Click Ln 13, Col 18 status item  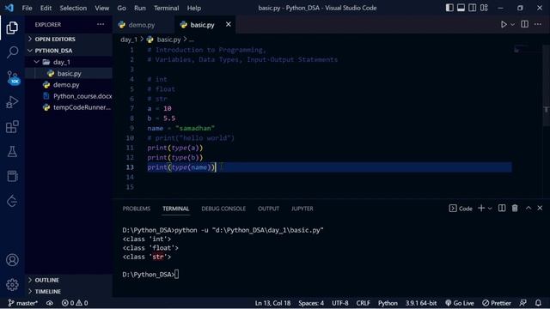[272, 303]
